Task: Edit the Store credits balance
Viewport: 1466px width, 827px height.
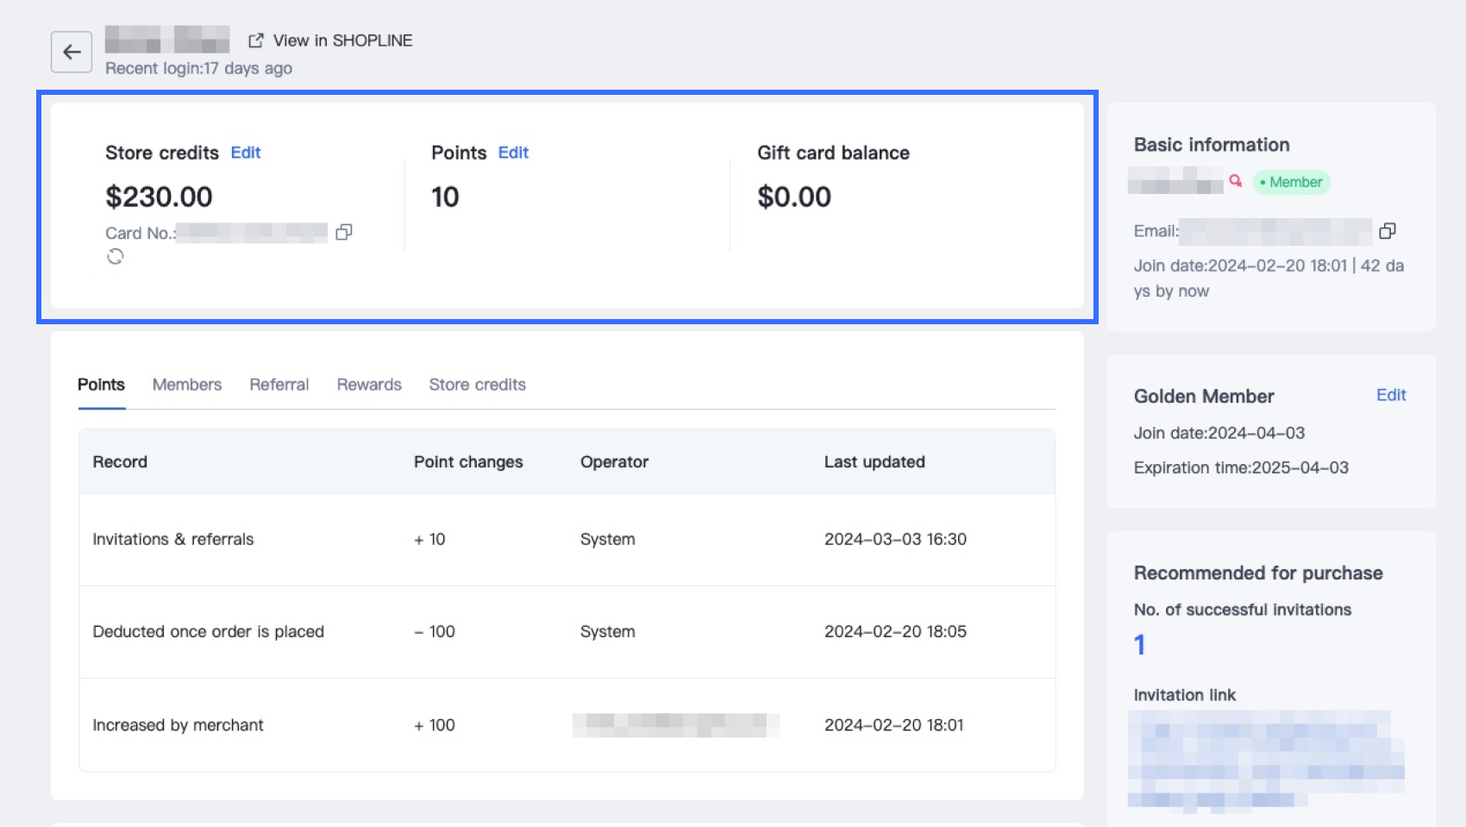Action: [x=245, y=153]
